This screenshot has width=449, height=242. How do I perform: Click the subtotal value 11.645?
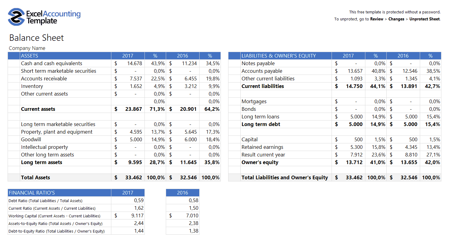point(188,162)
